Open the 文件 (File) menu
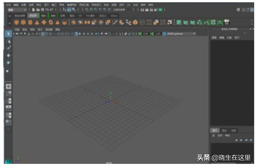This screenshot has width=256, height=166. coord(8,5)
